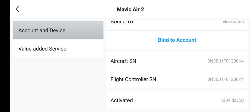Viewport: 251px width, 112px height.
Task: Click the Flight Controller SN label
Action: (x=133, y=79)
